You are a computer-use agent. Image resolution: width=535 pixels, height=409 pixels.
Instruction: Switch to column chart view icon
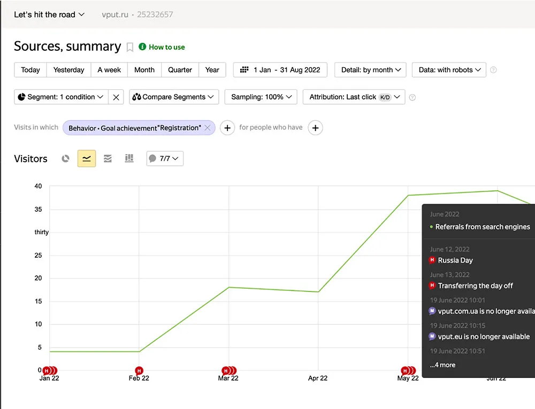129,159
